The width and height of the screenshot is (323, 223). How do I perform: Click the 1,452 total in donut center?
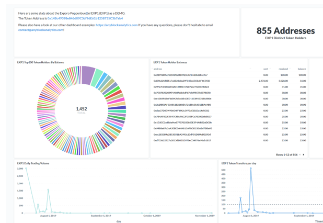click(82, 109)
